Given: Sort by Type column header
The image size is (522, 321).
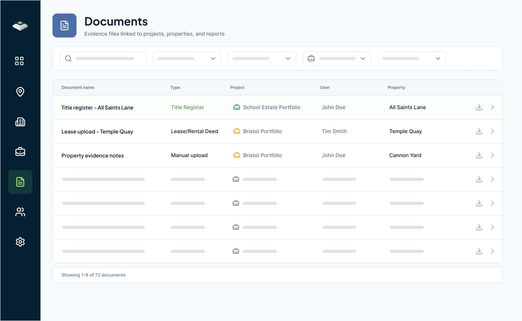Looking at the screenshot, I should (x=175, y=87).
